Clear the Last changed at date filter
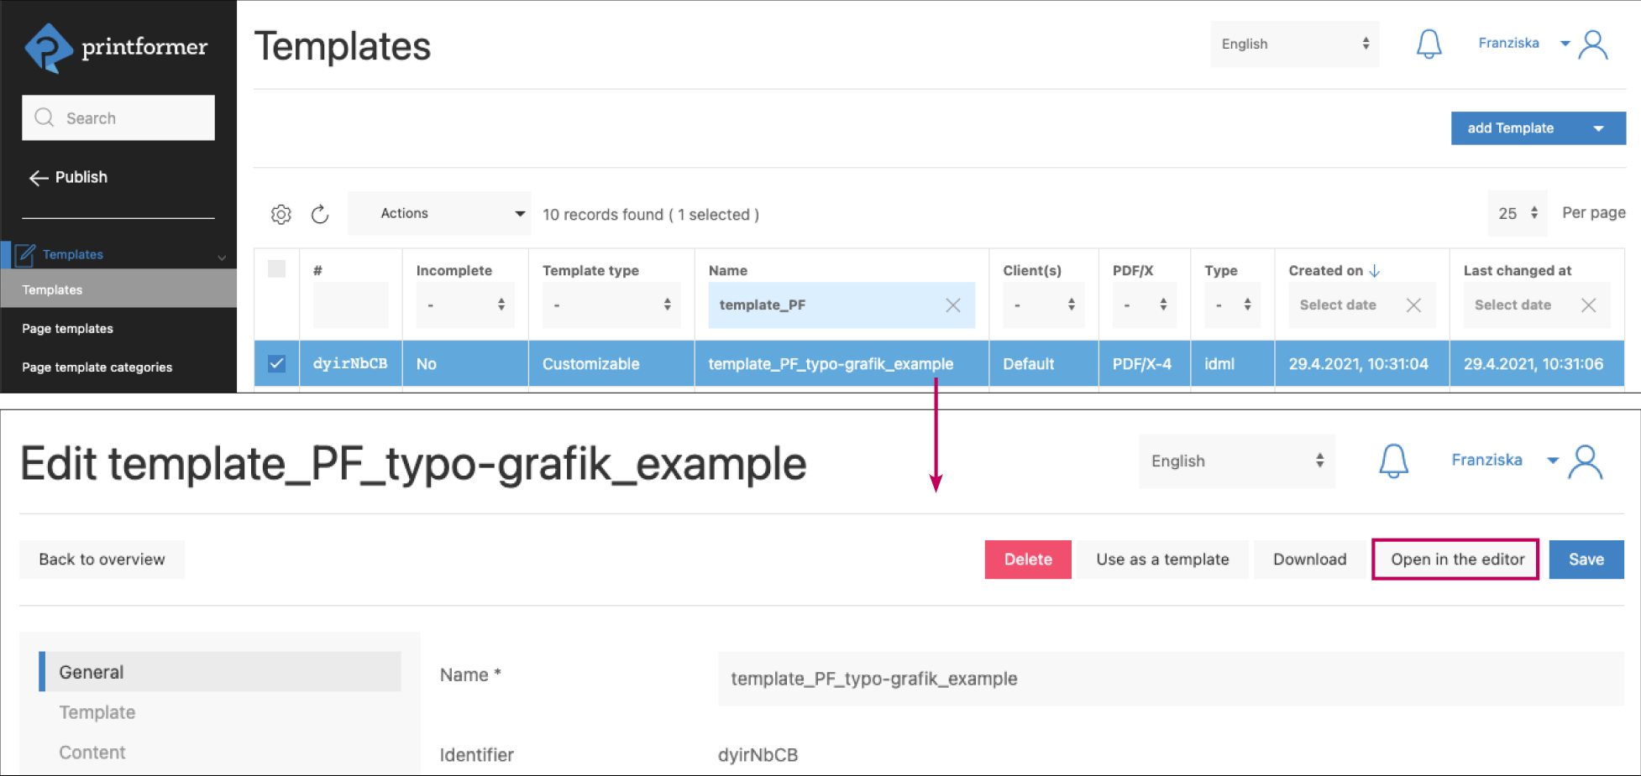This screenshot has height=776, width=1641. click(x=1588, y=305)
